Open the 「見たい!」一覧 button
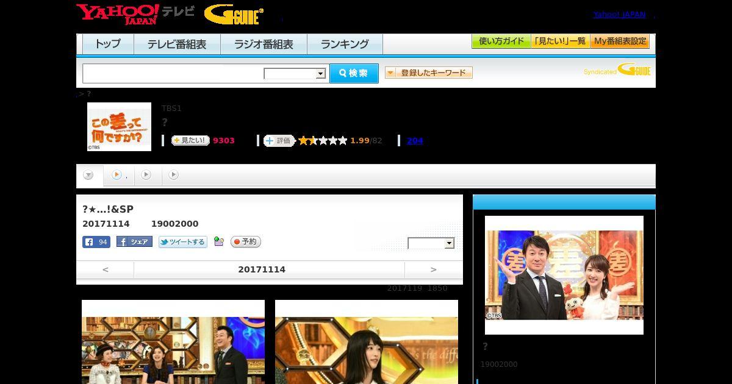 (560, 41)
